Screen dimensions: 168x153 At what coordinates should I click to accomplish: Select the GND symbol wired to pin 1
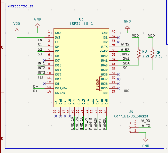point(37,25)
